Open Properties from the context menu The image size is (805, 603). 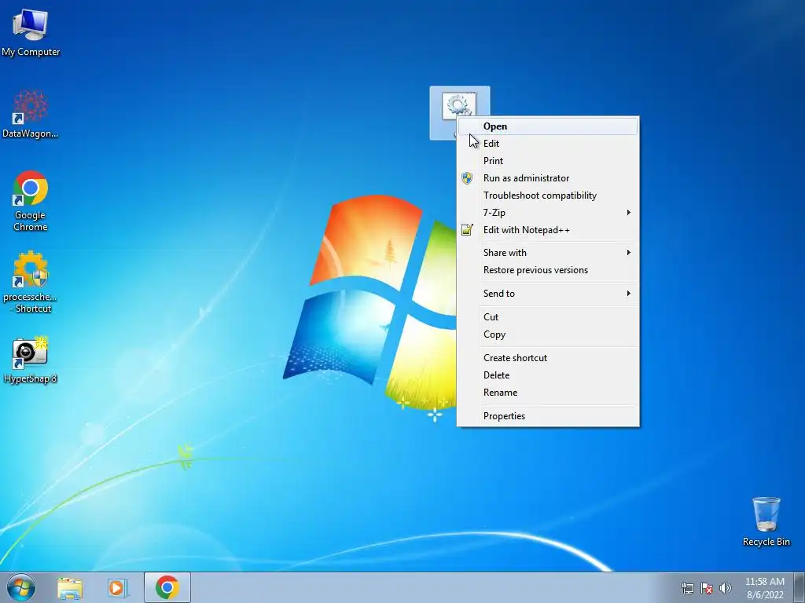pyautogui.click(x=548, y=416)
